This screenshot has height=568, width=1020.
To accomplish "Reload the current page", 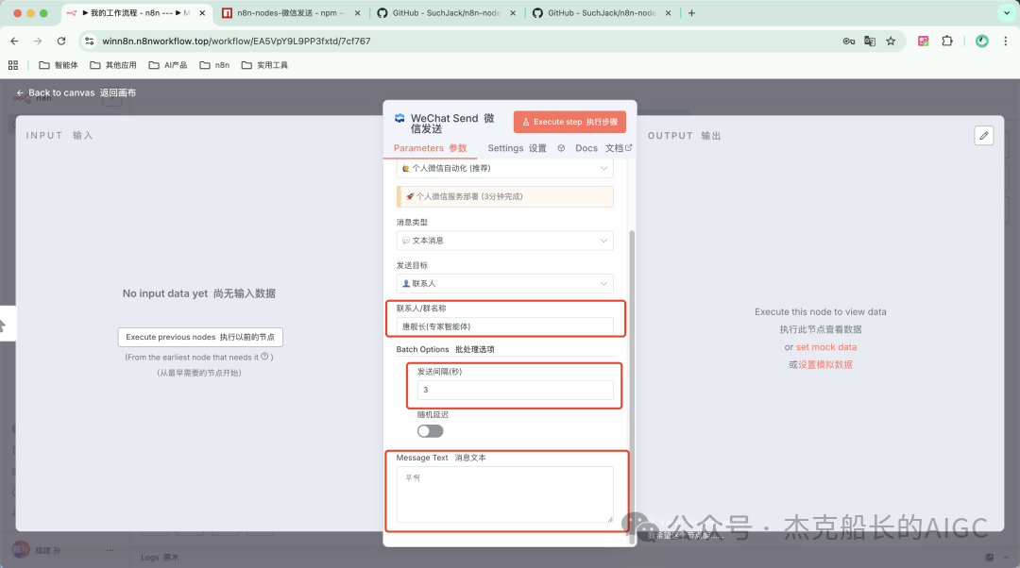I will [x=61, y=41].
